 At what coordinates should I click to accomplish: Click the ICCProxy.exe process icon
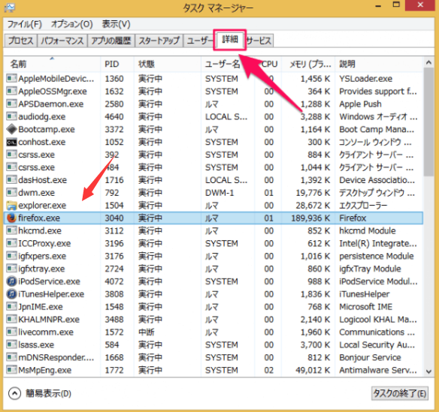tap(11, 243)
